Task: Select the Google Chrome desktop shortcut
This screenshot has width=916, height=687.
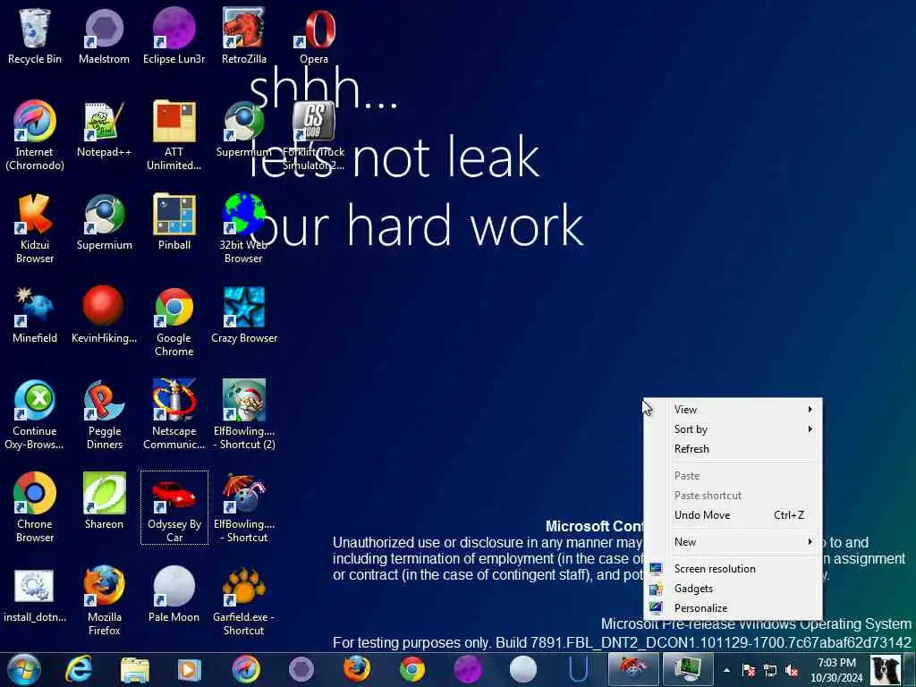Action: [174, 321]
